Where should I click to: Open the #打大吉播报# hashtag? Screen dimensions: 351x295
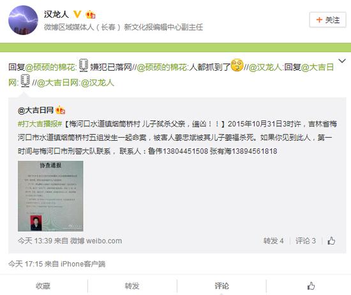point(40,124)
